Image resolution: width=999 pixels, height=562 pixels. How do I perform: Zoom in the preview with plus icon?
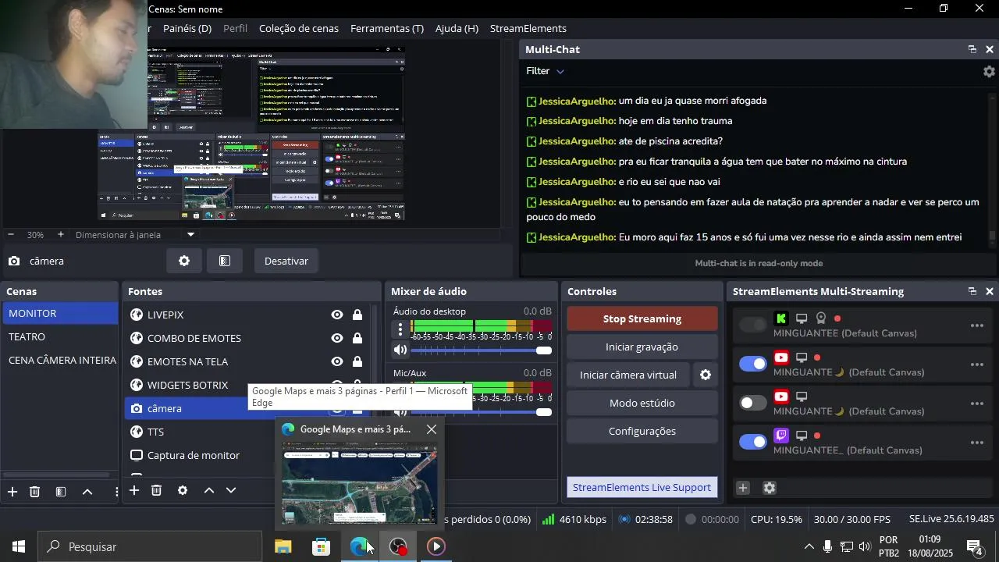[x=60, y=234]
